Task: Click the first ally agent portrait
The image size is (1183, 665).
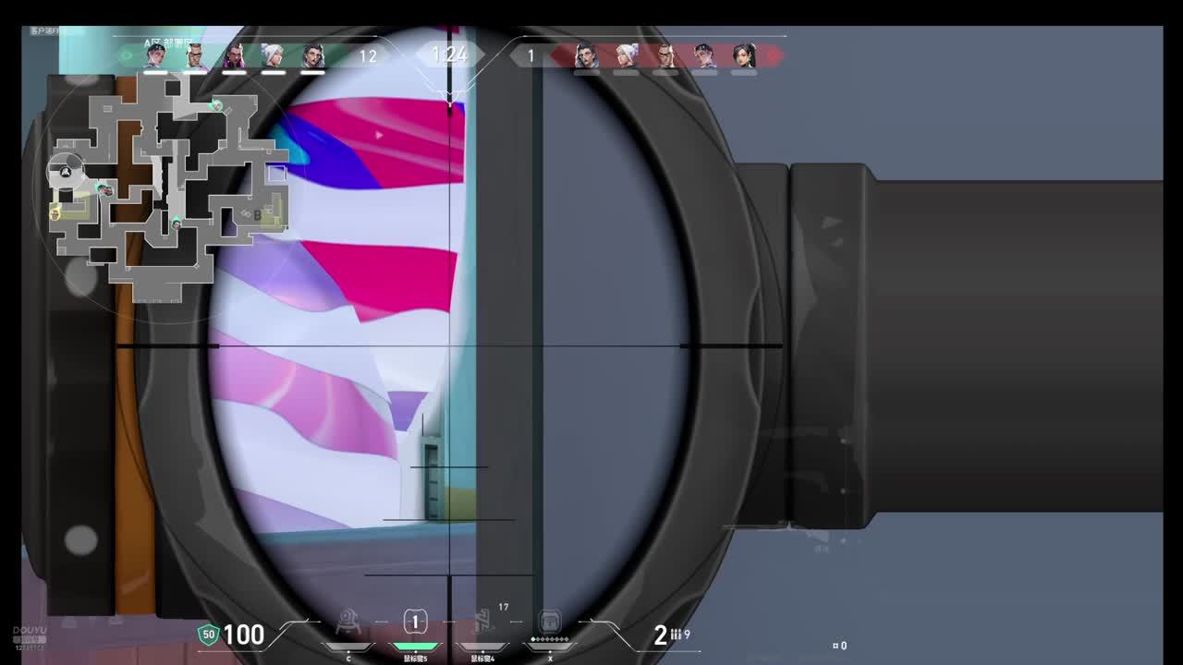Action: [155, 55]
